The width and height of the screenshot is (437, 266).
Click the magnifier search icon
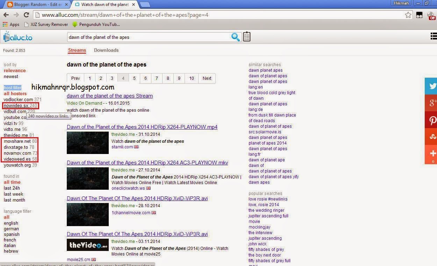[x=236, y=37]
